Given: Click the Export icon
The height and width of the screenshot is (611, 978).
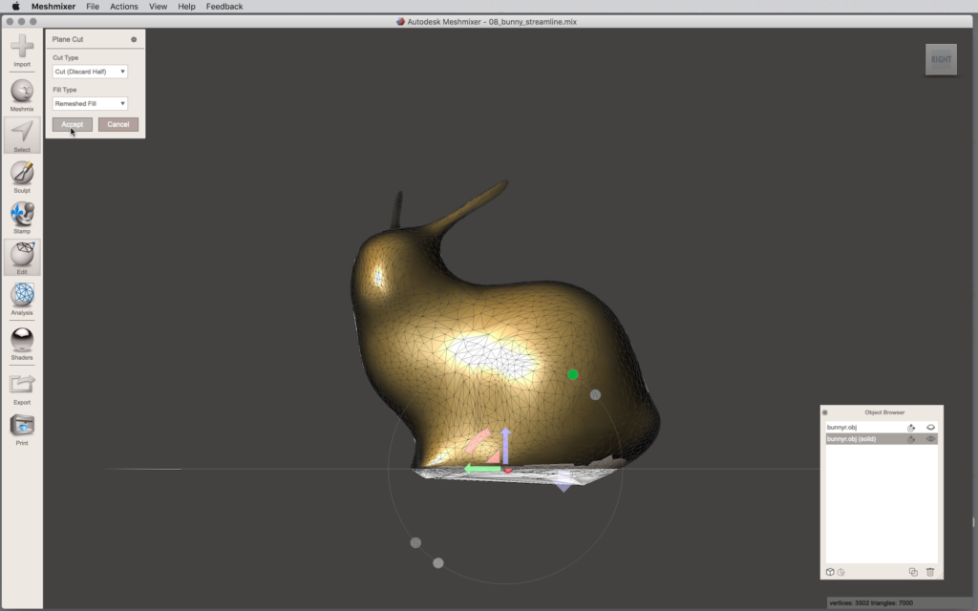Looking at the screenshot, I should [22, 385].
